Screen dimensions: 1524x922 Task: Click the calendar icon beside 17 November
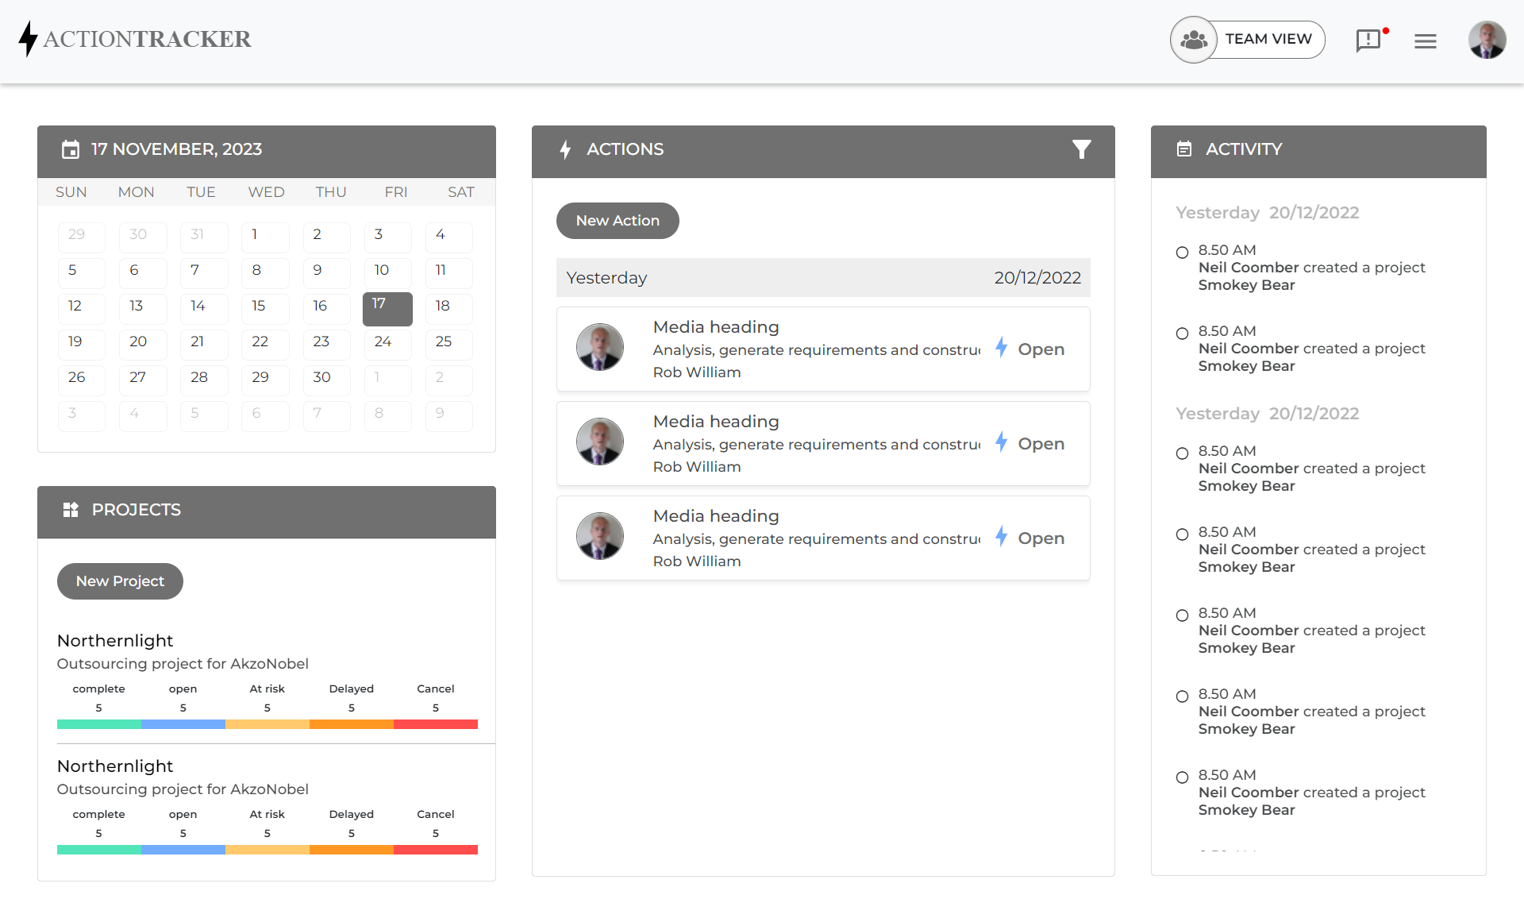pos(71,149)
